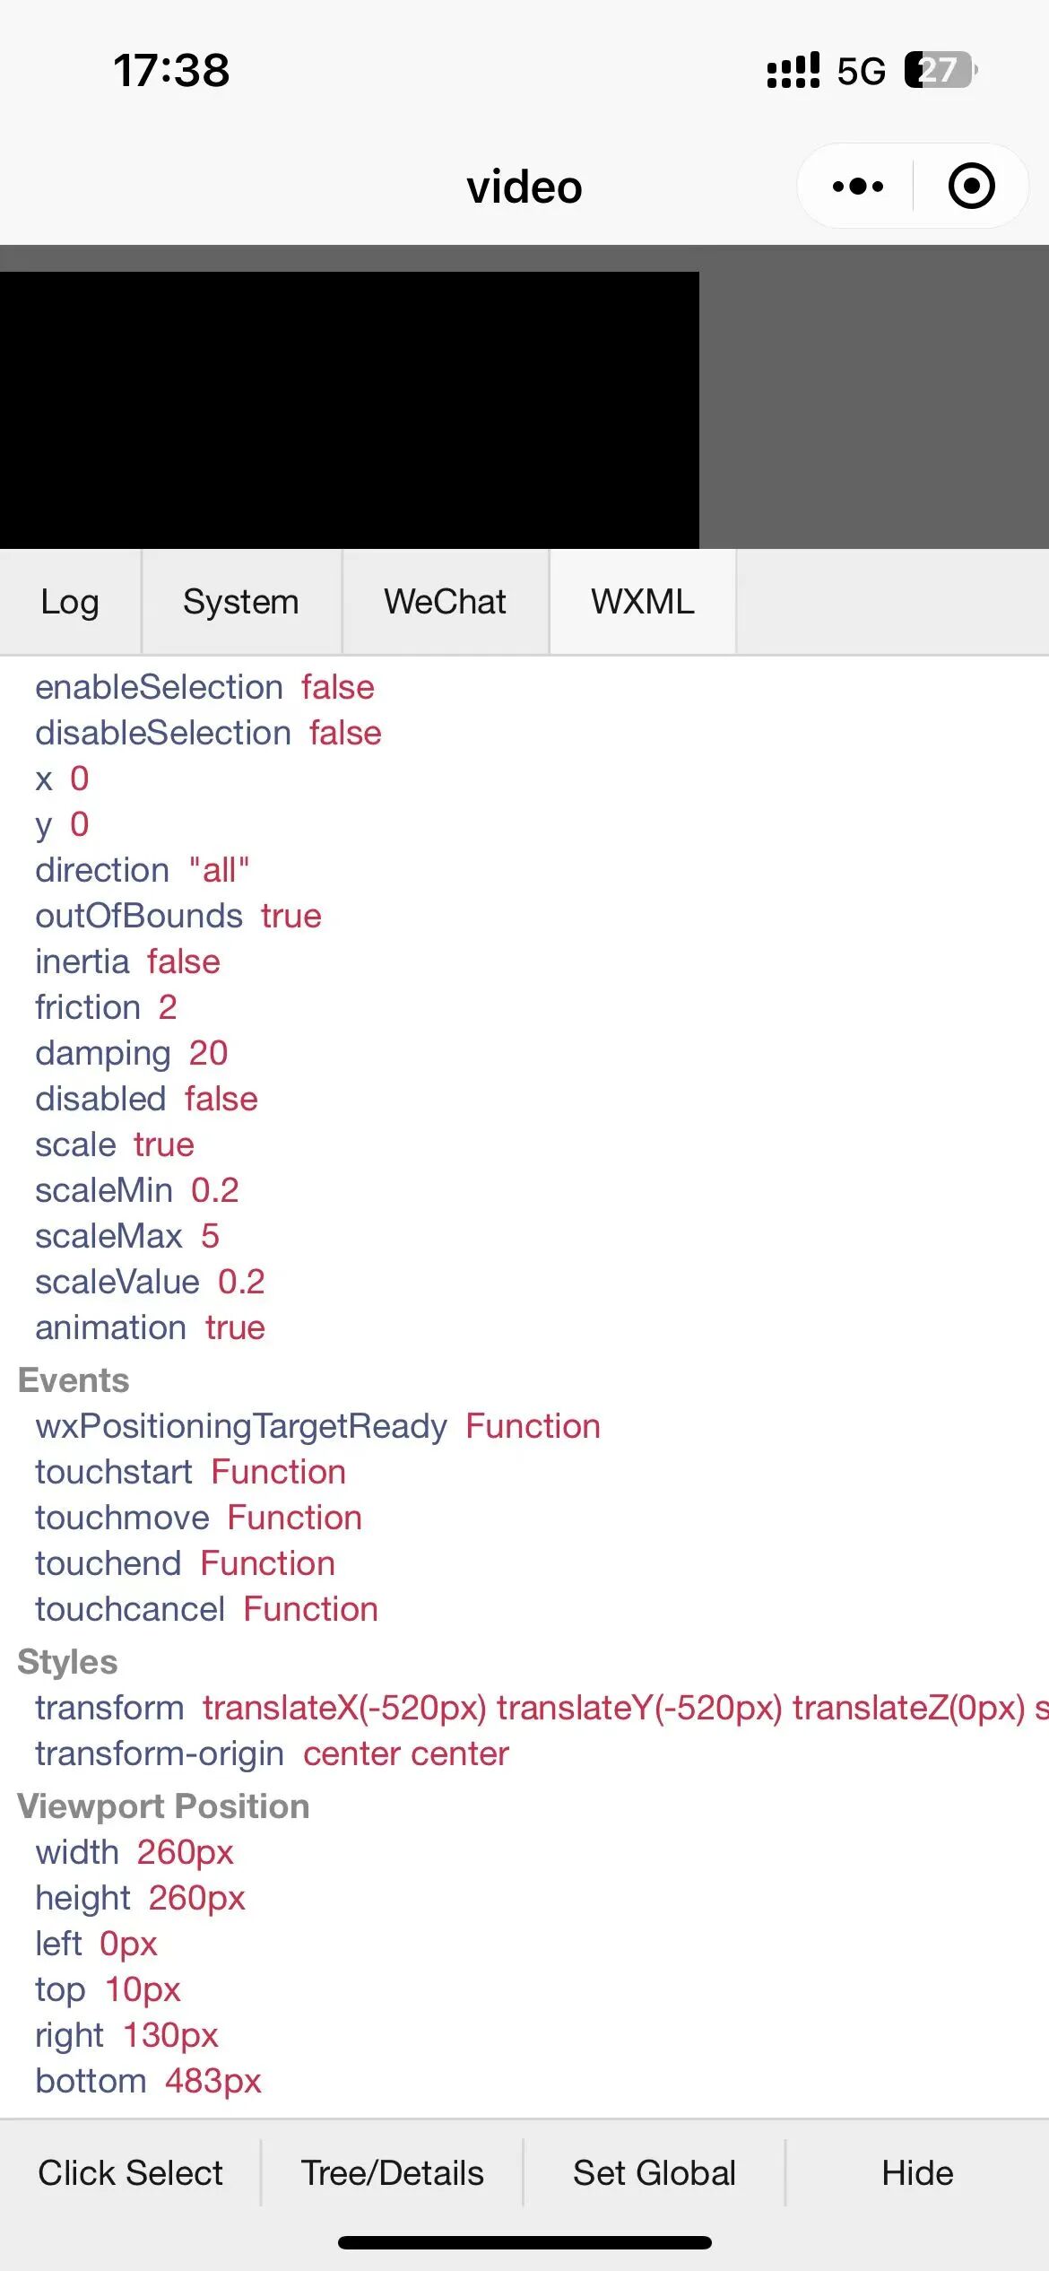The width and height of the screenshot is (1049, 2271).
Task: Click the wxPositioningTargetReady Function value
Action: 533,1426
